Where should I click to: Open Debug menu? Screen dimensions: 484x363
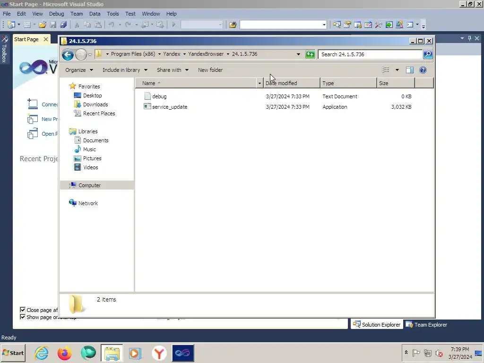57,14
